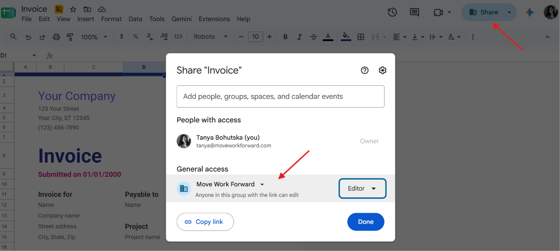Screen dimensions: 560x251
Task: Increase decimal places
Action: (x=164, y=37)
